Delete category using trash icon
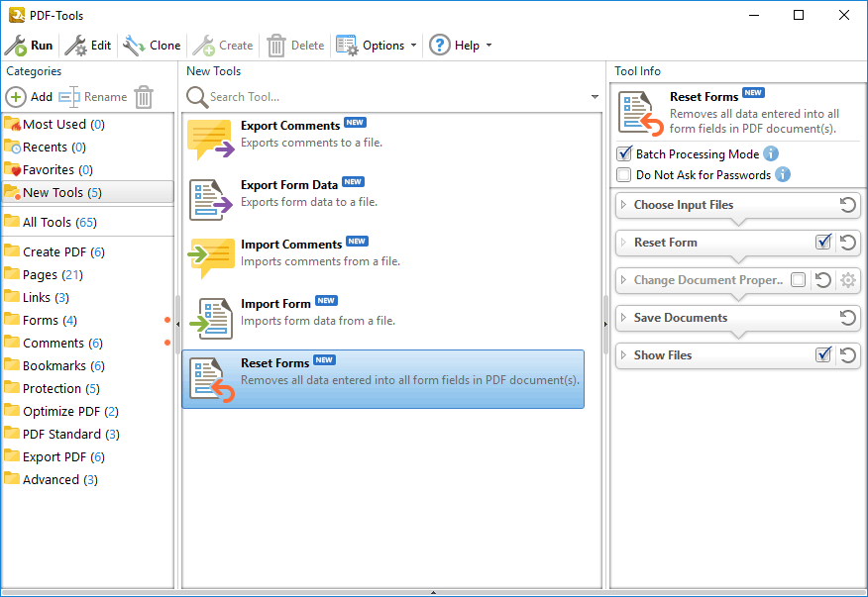The image size is (868, 597). point(144,97)
